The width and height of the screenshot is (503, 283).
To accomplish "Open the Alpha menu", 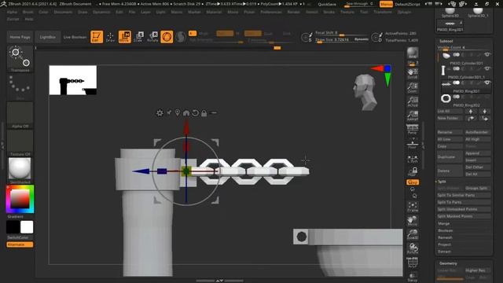I will pyautogui.click(x=12, y=12).
